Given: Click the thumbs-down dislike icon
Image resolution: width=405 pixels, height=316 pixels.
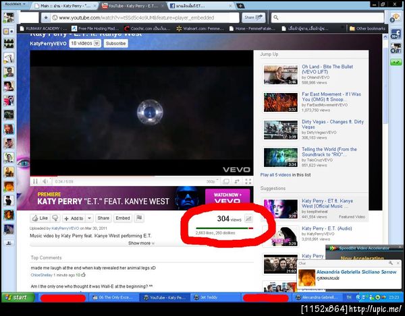Looking at the screenshot, I should [x=55, y=218].
